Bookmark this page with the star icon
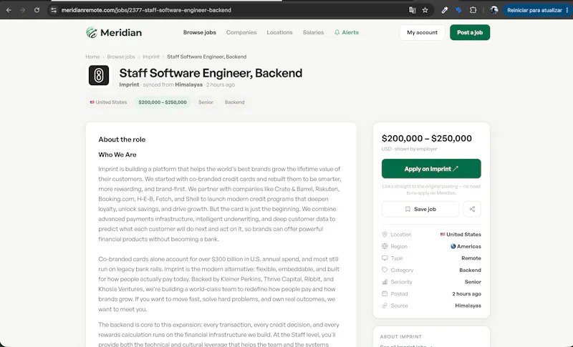The height and width of the screenshot is (347, 573). click(425, 10)
